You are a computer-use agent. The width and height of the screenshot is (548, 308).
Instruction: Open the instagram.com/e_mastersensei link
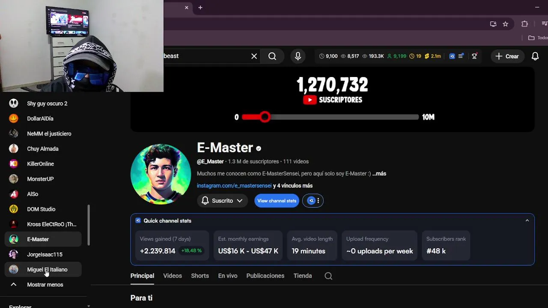(234, 186)
